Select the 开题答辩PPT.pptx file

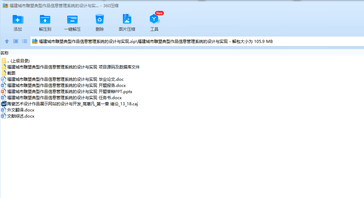tap(70, 91)
